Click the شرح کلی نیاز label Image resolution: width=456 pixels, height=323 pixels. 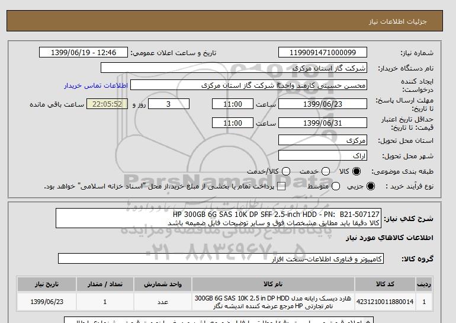click(x=409, y=219)
